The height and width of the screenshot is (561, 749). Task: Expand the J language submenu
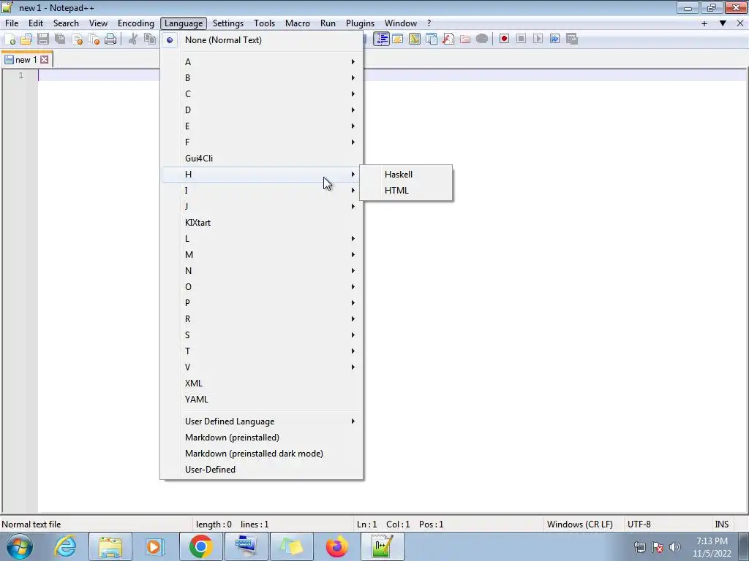262,207
